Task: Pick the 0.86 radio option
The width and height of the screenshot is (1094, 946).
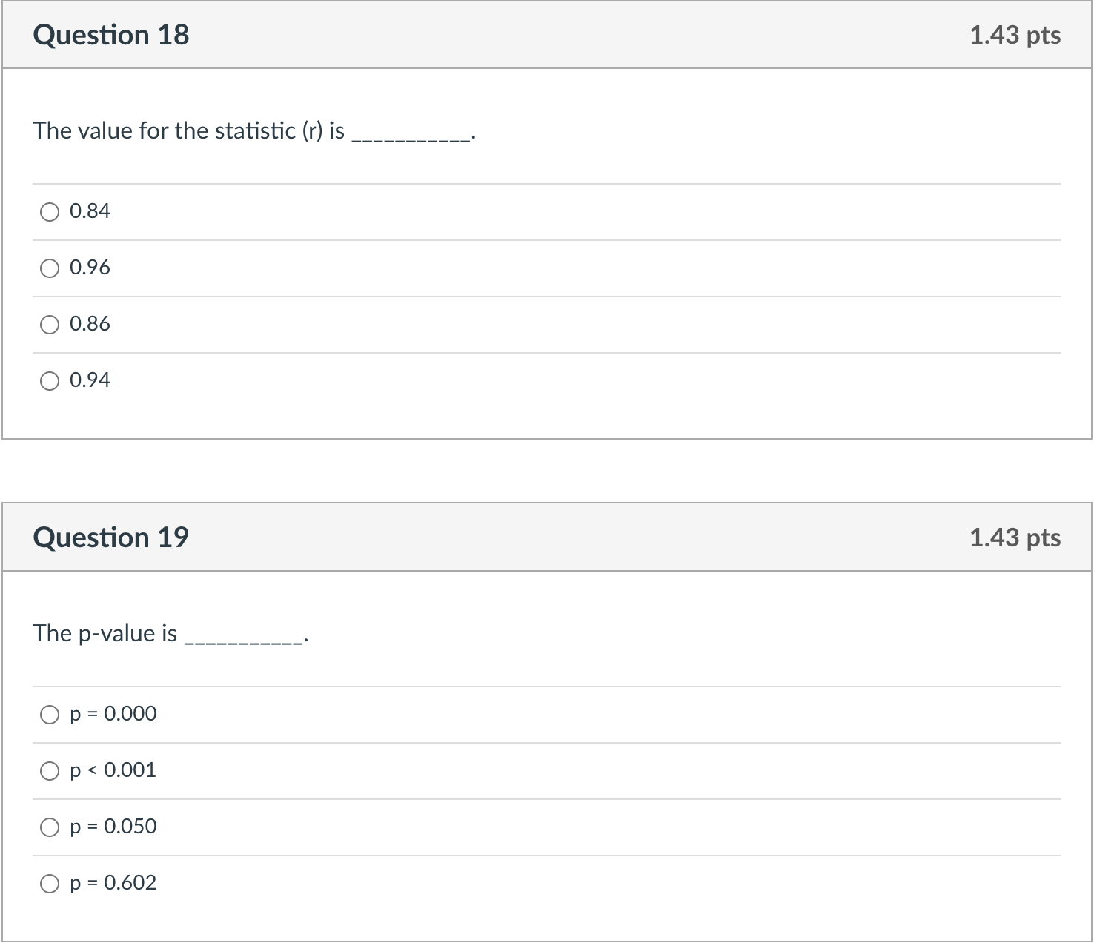Action: coord(50,325)
